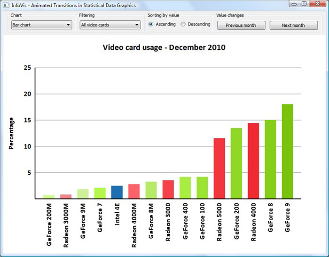Select the Descending sort radio button
This screenshot has width=329, height=257.
click(183, 24)
